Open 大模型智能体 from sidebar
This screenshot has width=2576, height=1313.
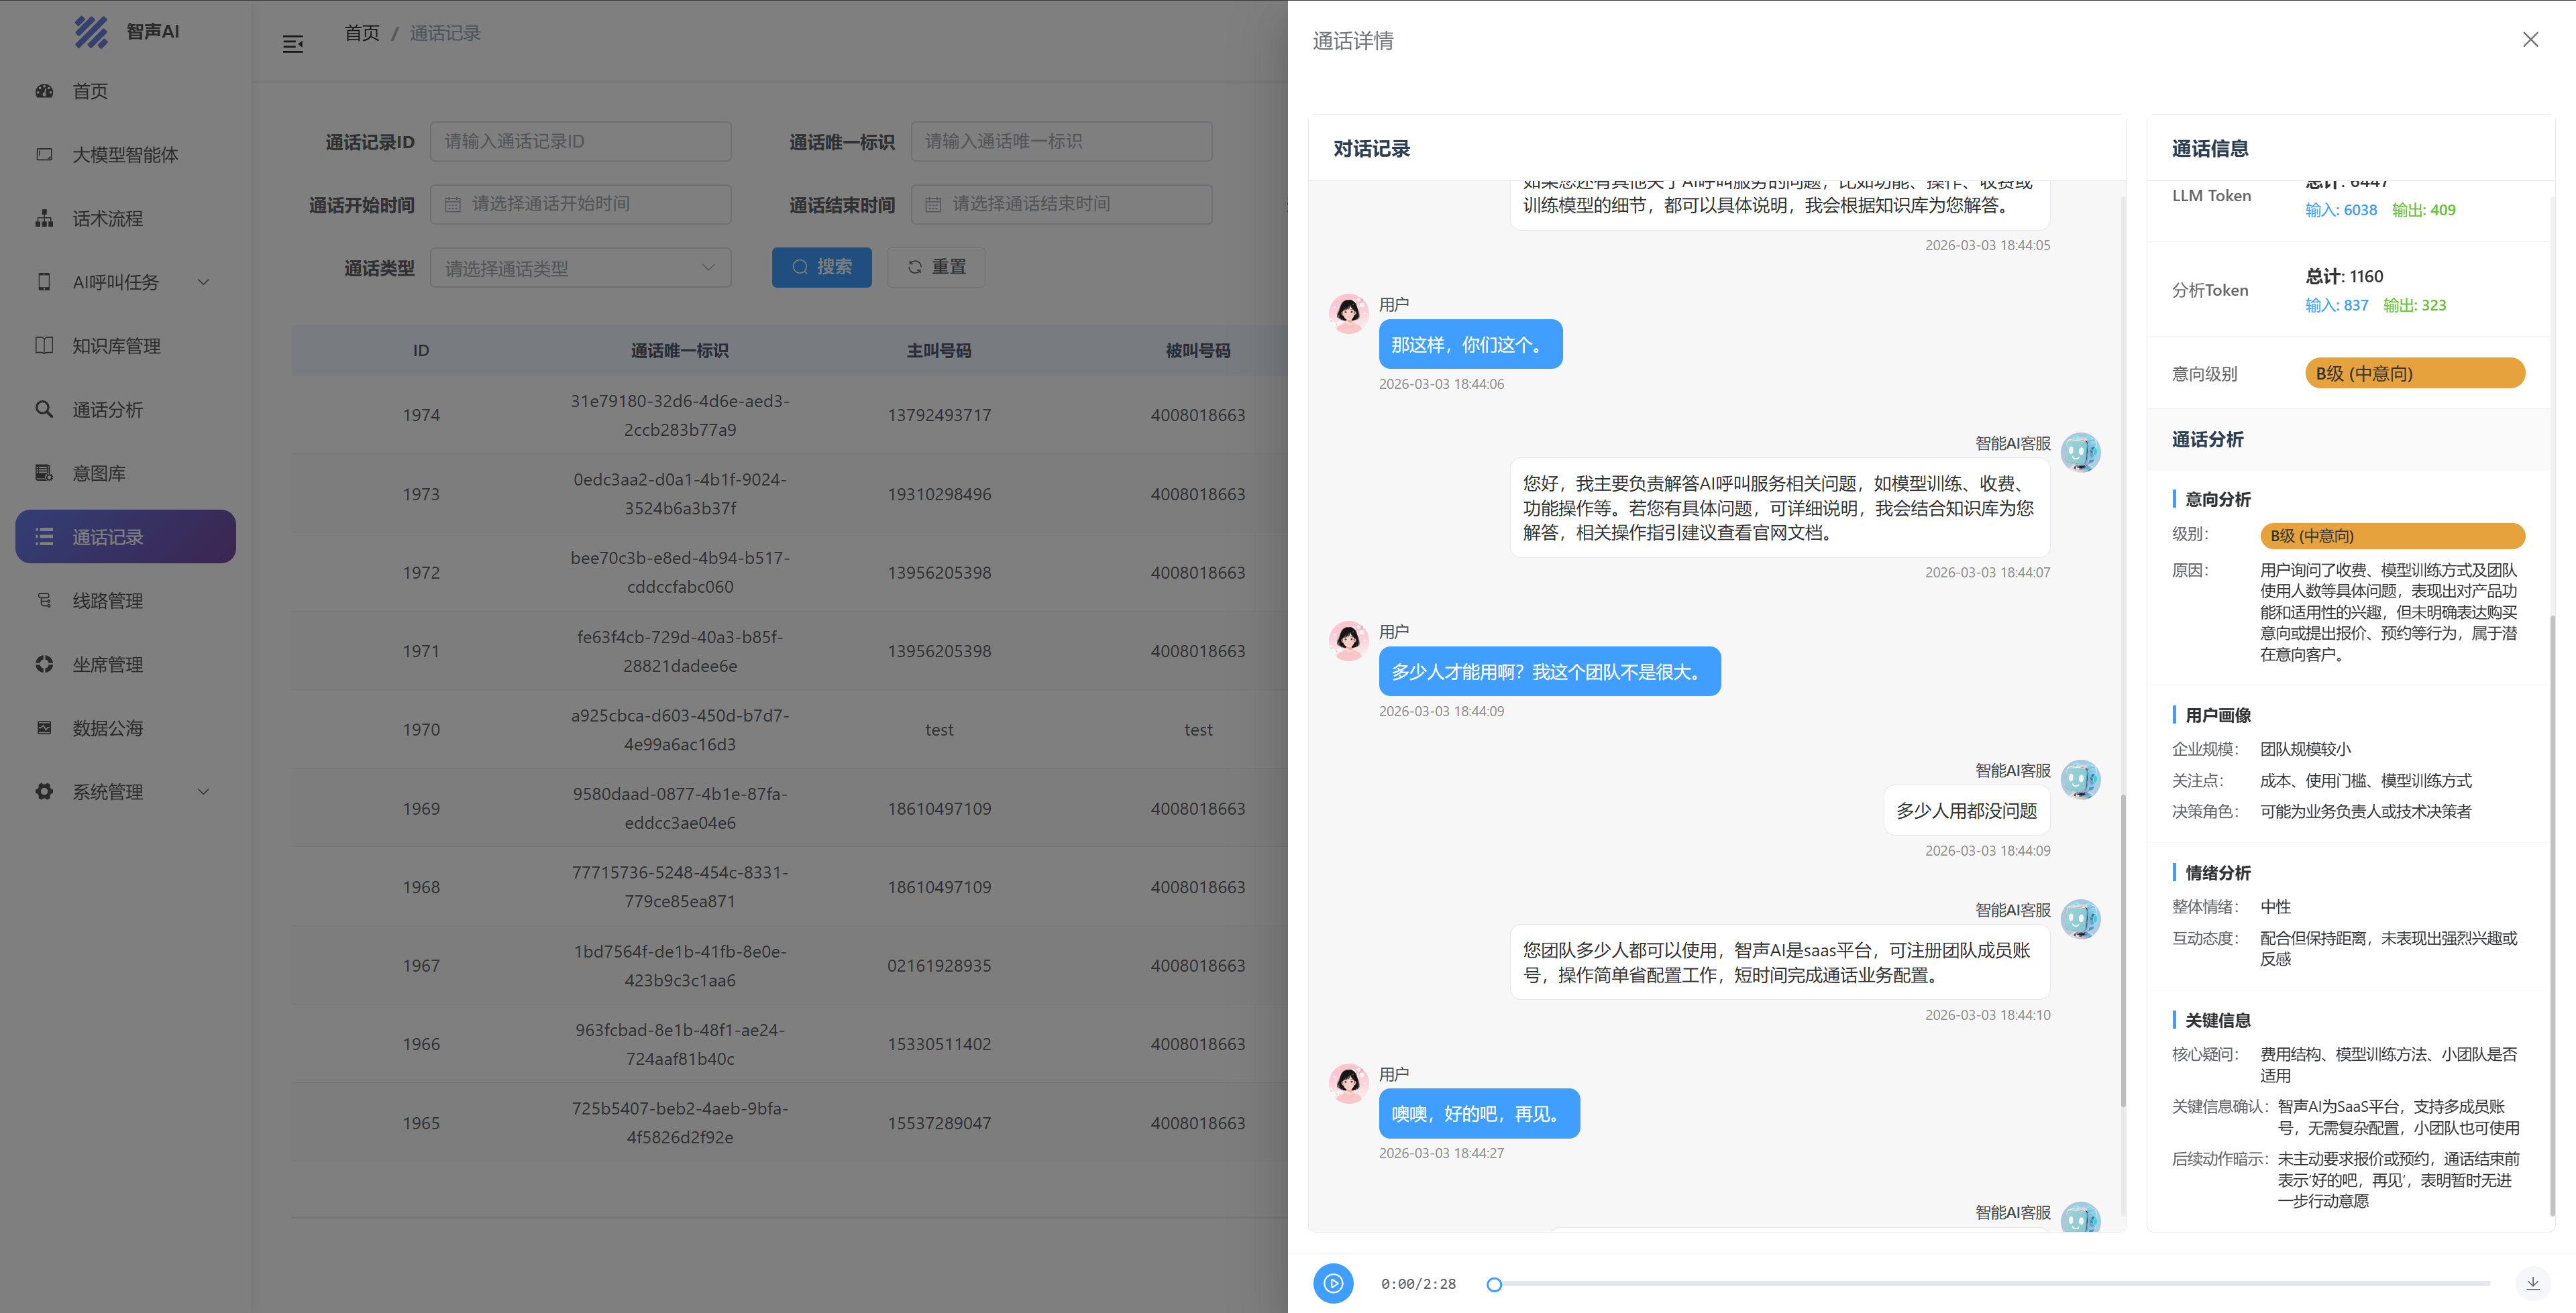pyautogui.click(x=125, y=155)
